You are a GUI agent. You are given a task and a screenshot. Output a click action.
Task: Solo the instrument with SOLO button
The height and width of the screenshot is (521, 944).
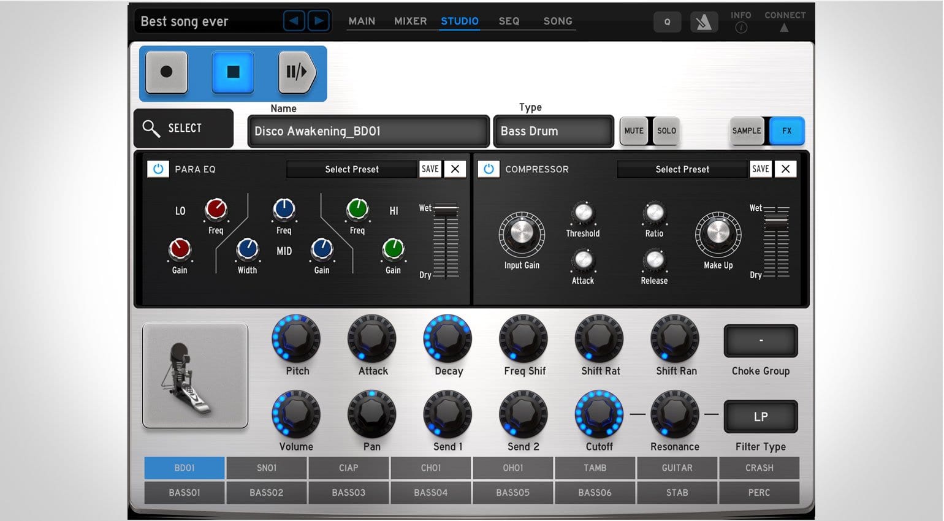pos(666,131)
